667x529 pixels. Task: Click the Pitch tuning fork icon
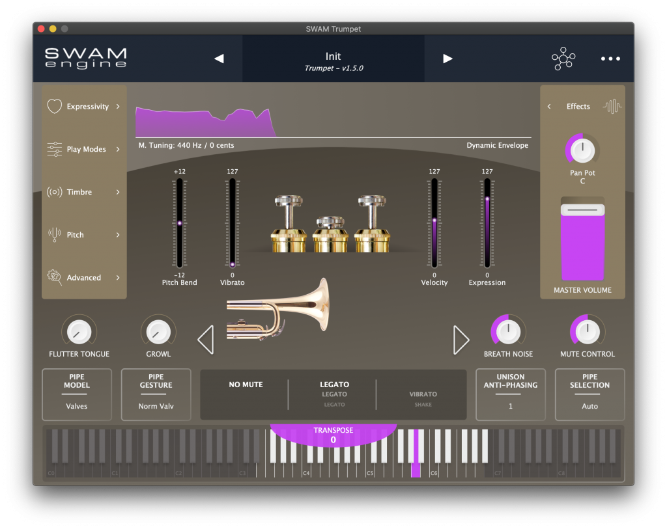click(x=55, y=234)
